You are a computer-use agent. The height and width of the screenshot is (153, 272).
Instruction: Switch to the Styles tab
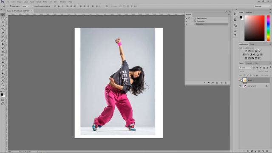pyautogui.click(x=252, y=44)
